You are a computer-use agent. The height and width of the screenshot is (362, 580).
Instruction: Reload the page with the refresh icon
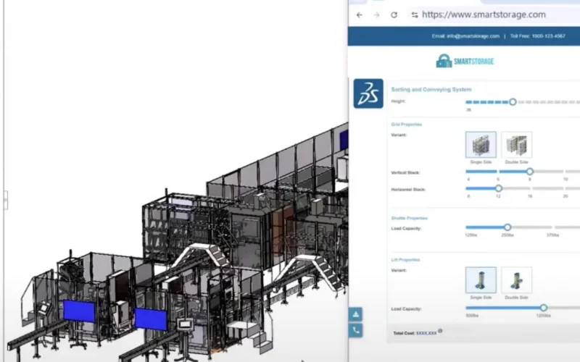[x=394, y=14]
